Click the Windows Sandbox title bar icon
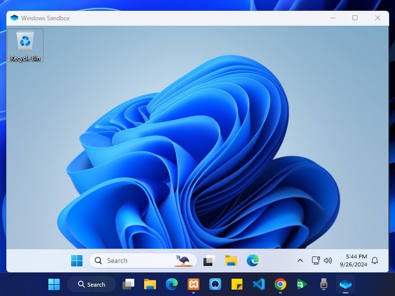Viewport: 395px width, 296px height. click(x=14, y=18)
